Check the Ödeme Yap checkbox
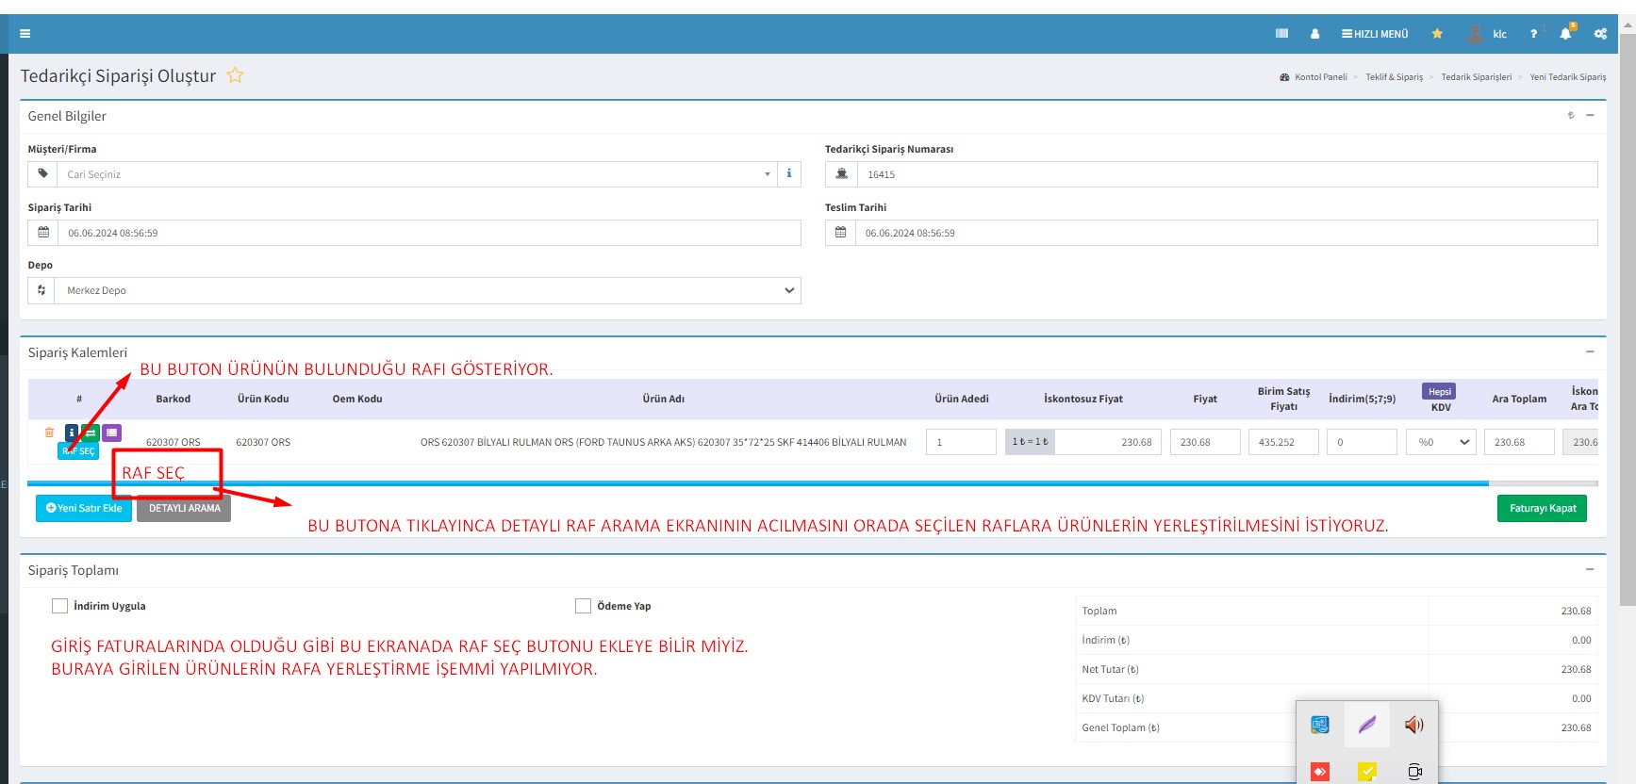Viewport: 1636px width, 784px height. (x=583, y=606)
